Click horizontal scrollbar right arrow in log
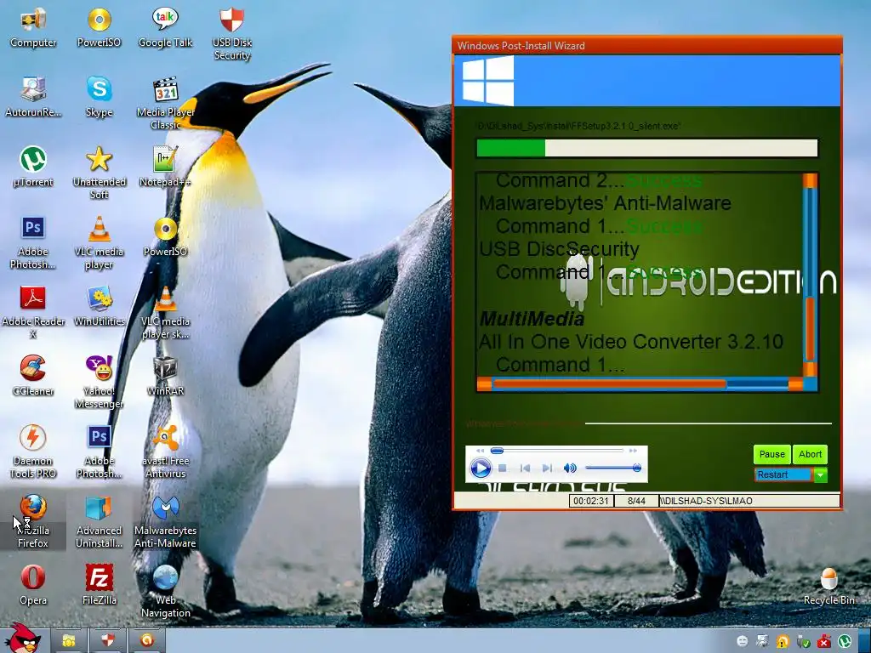The width and height of the screenshot is (871, 653). 795,383
